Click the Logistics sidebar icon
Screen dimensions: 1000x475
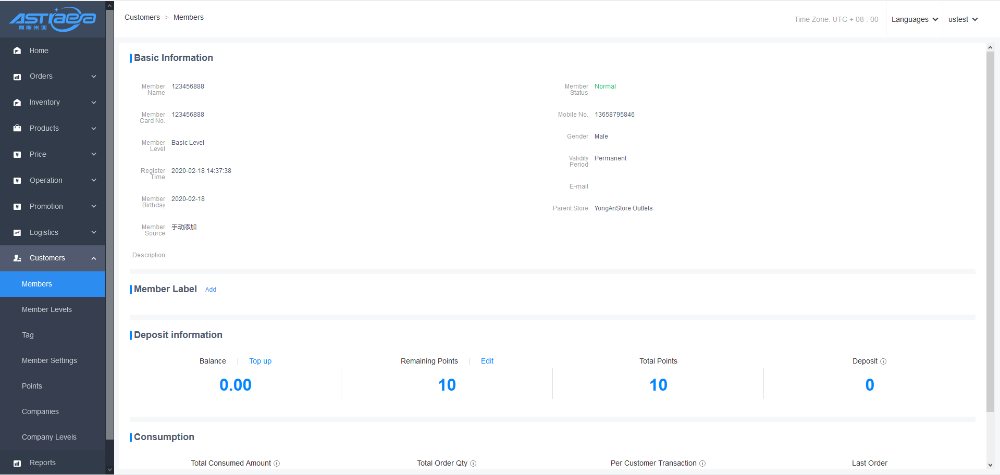coord(17,233)
